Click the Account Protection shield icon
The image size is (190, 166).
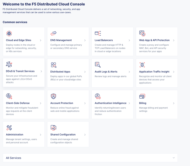pyautogui.click(x=53, y=96)
